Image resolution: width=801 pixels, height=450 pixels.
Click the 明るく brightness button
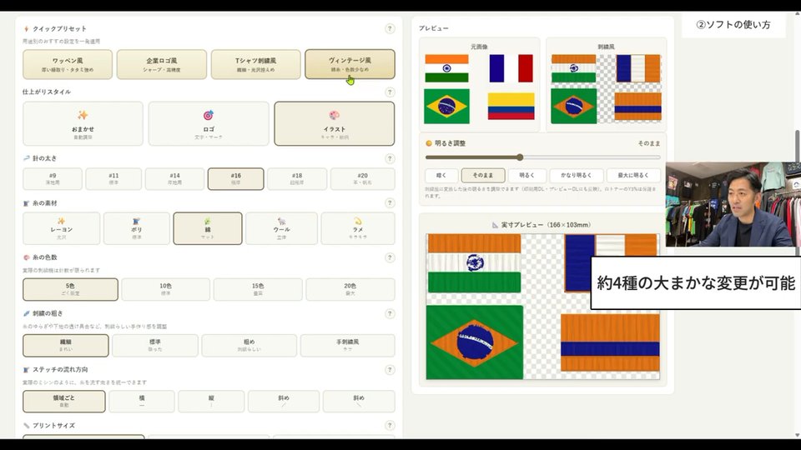click(526, 176)
